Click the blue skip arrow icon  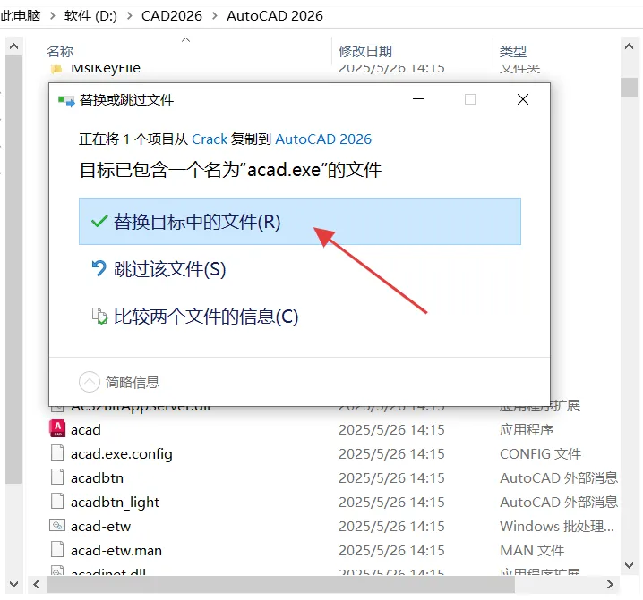(99, 268)
